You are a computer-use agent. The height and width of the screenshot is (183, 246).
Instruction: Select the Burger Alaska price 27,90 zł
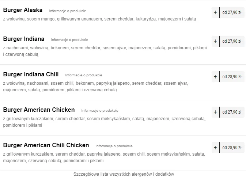232,12
